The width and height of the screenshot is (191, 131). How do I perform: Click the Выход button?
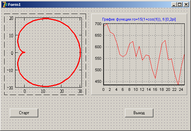coord(139,113)
